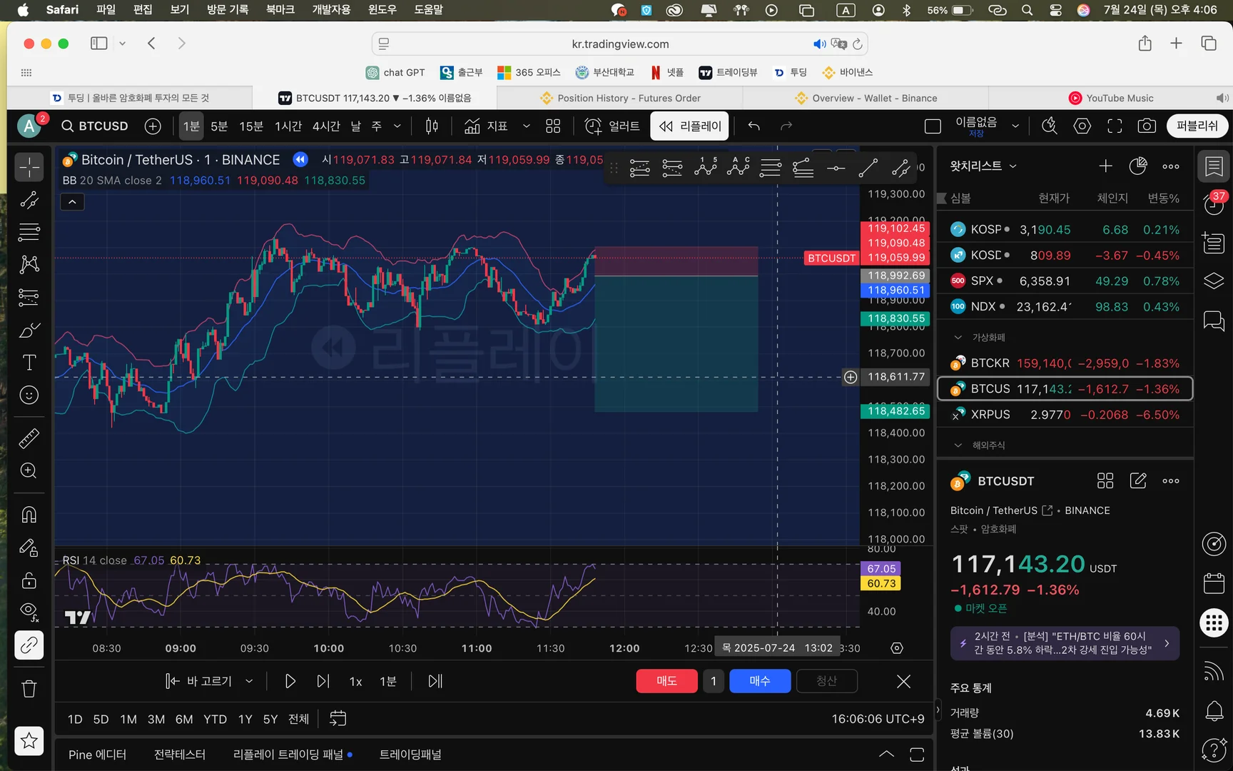Open the 전략테스터 tab
Screen dimensions: 1233x771
180,755
